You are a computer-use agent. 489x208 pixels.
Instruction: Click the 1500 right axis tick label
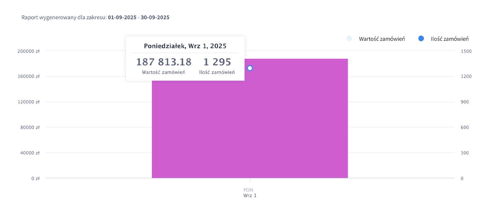click(x=466, y=51)
